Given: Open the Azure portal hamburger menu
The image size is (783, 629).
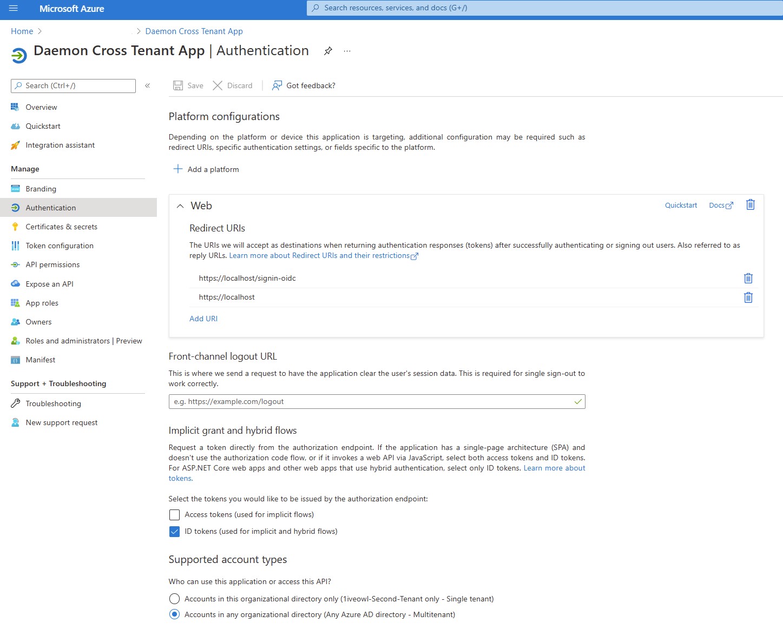Looking at the screenshot, I should (x=14, y=8).
